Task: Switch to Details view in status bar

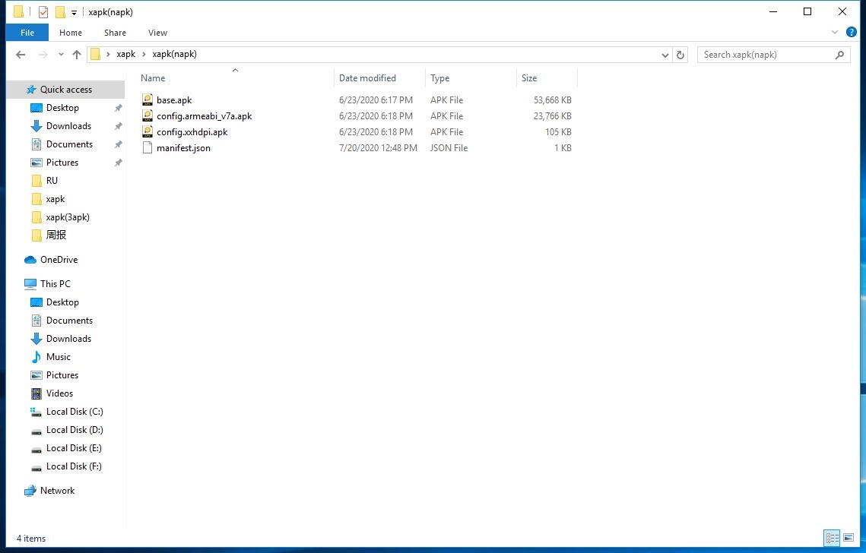Action: (x=832, y=539)
